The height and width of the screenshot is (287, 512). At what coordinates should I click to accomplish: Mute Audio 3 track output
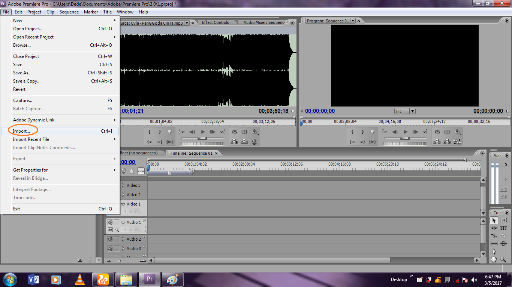click(110, 249)
